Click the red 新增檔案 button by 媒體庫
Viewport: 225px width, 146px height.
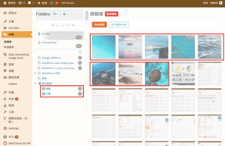(x=112, y=14)
